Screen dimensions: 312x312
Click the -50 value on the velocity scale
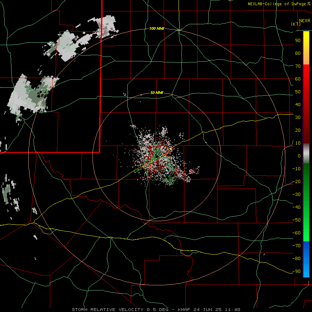click(296, 220)
